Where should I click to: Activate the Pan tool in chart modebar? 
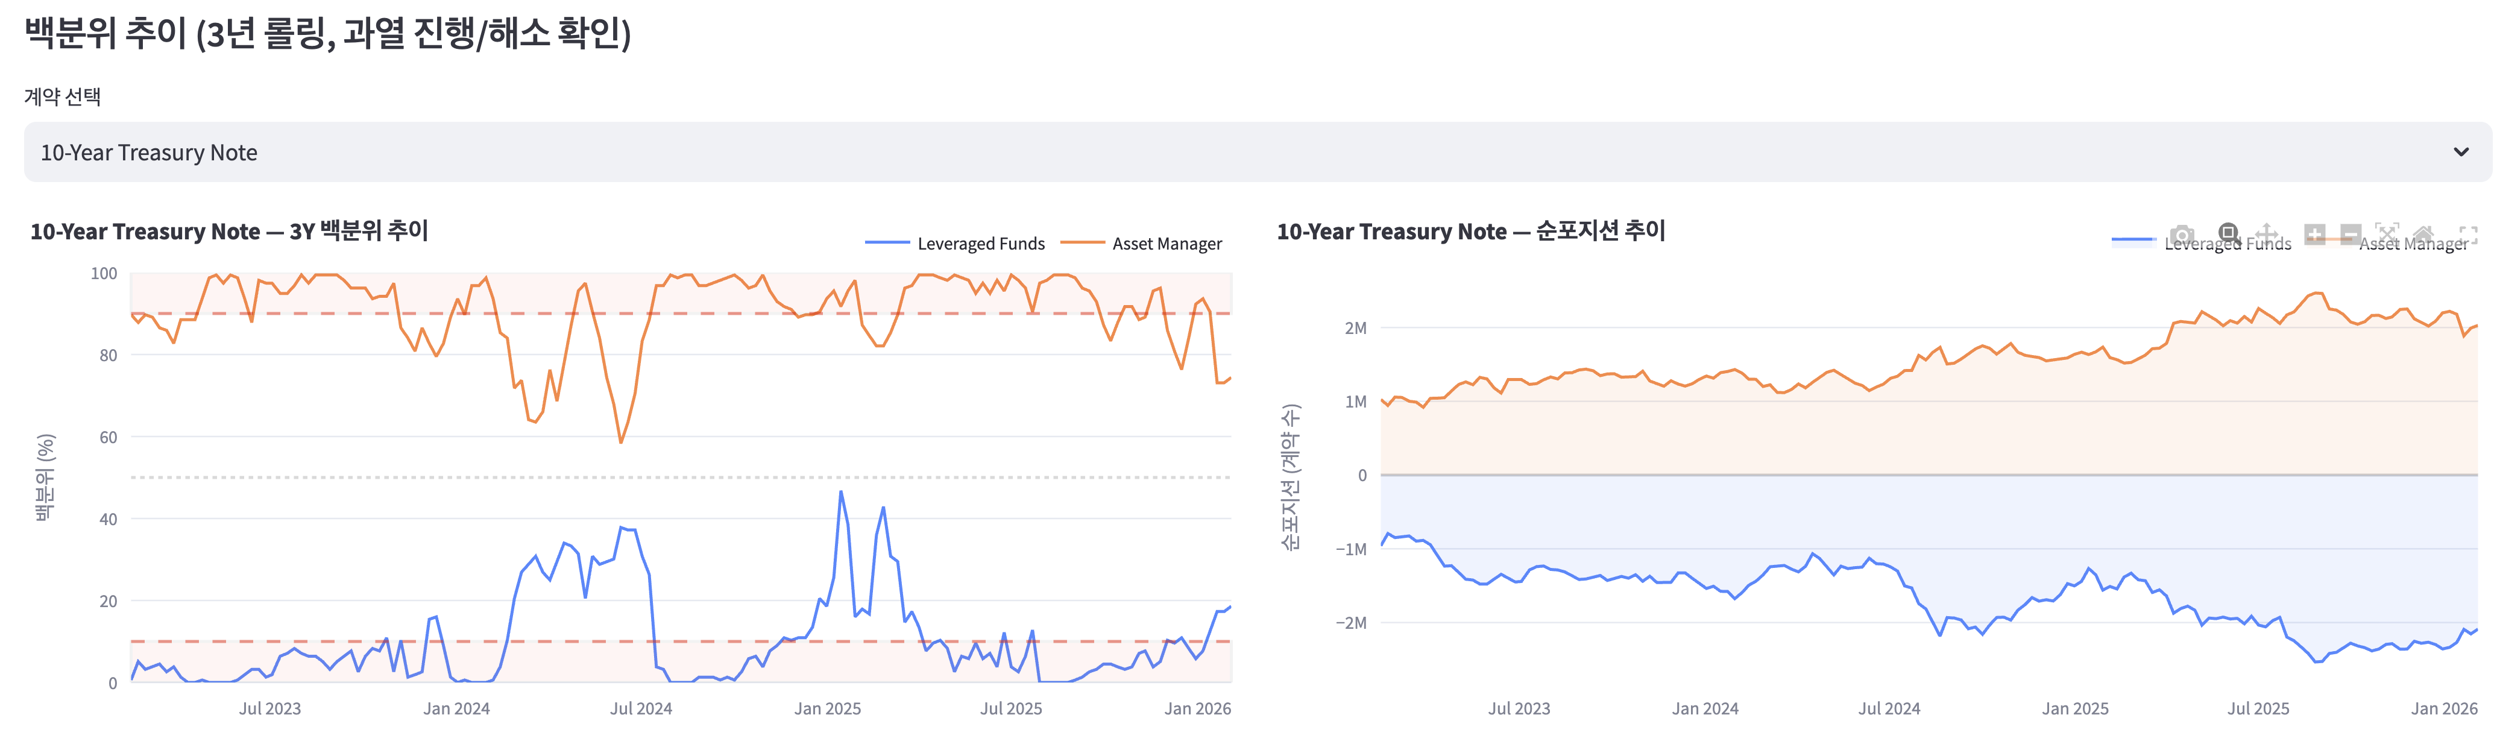click(x=2266, y=235)
